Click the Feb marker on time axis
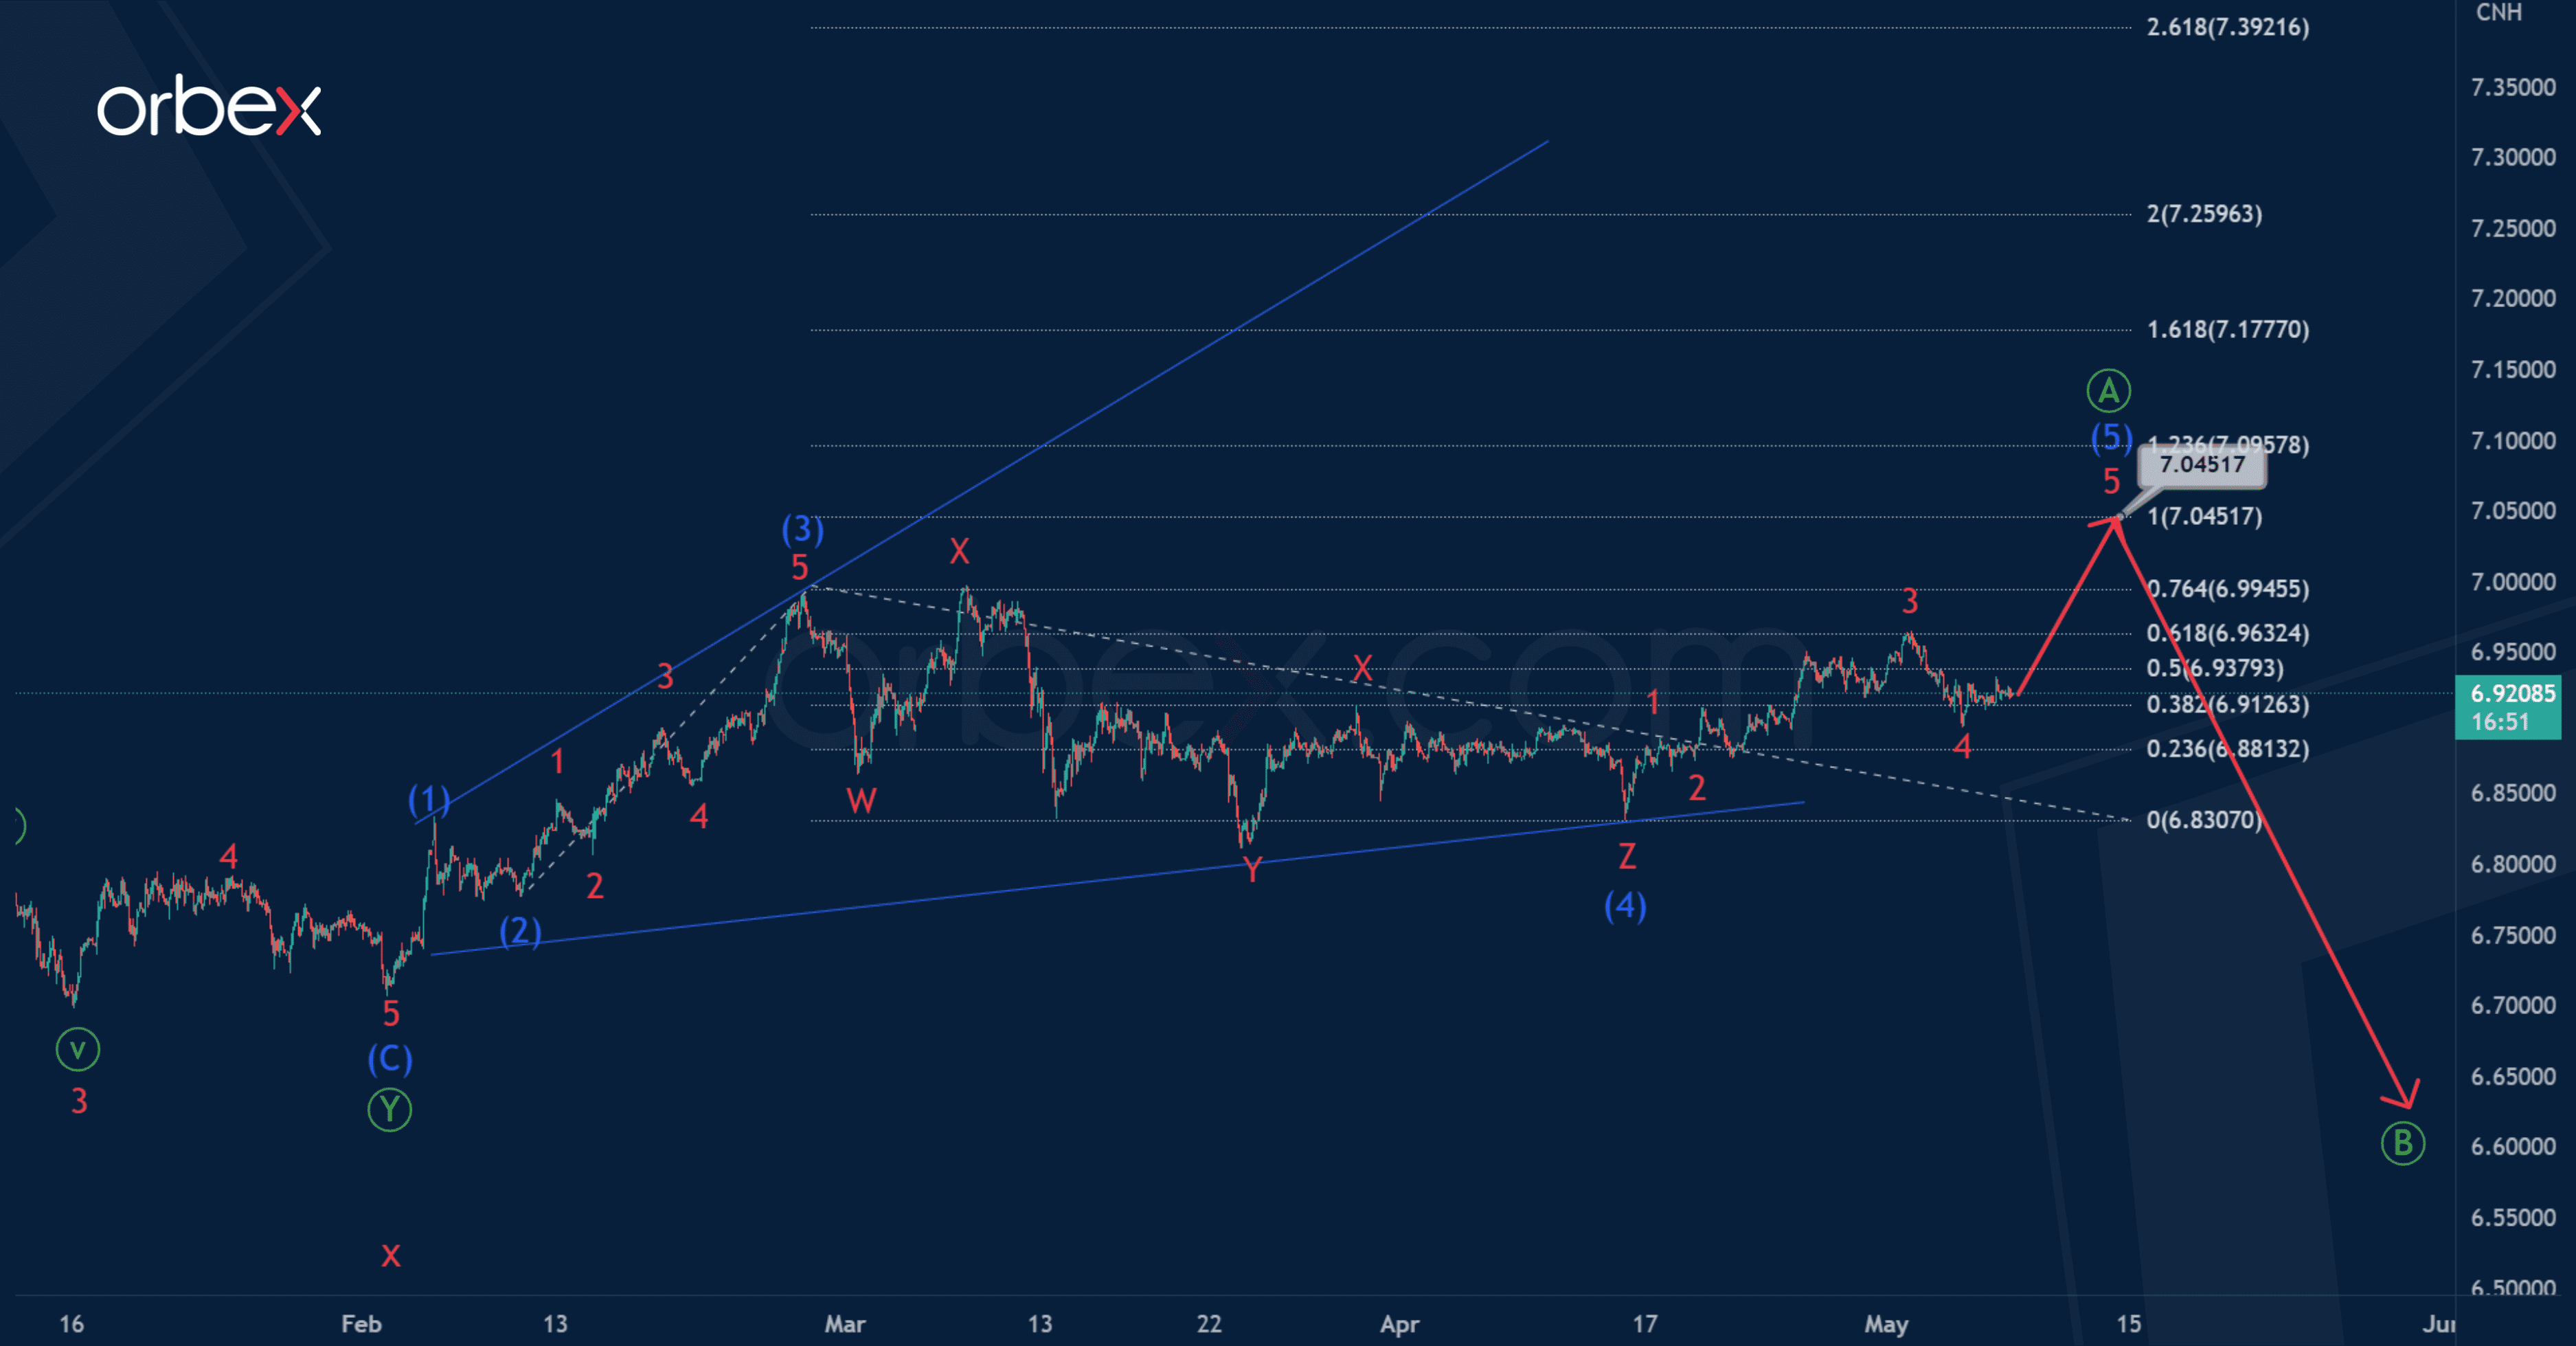The height and width of the screenshot is (1346, 2576). [361, 1324]
